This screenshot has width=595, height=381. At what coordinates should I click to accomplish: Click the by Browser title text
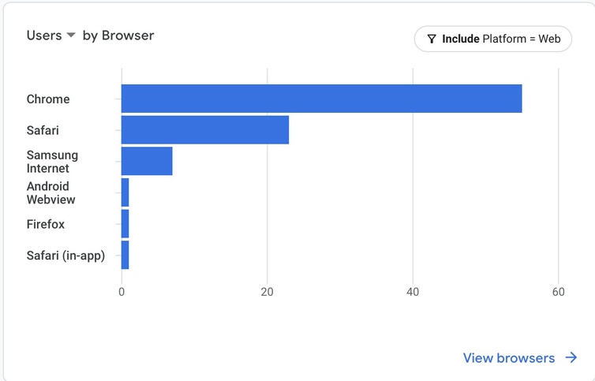pyautogui.click(x=118, y=35)
